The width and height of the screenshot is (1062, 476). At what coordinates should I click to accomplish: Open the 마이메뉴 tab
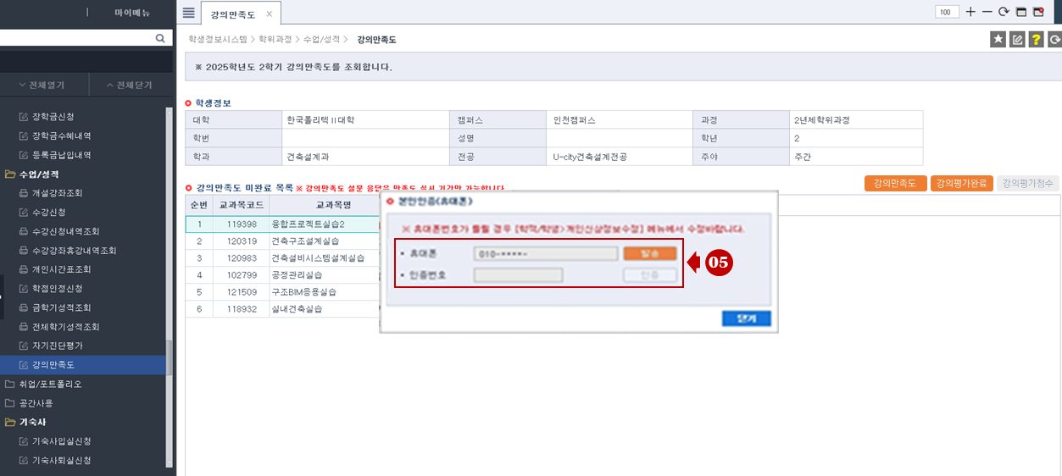pyautogui.click(x=131, y=13)
